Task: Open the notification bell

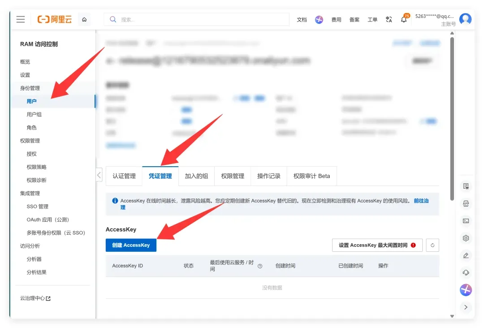Action: [x=404, y=19]
